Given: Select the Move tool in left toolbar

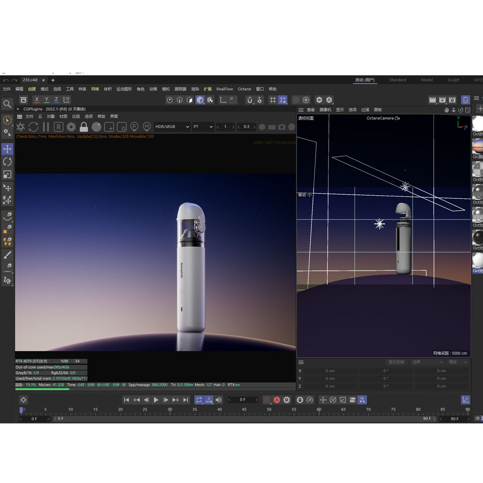Looking at the screenshot, I should (x=7, y=149).
